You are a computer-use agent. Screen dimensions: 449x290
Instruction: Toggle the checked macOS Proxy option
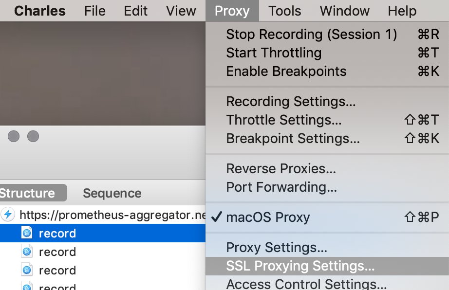(x=327, y=217)
